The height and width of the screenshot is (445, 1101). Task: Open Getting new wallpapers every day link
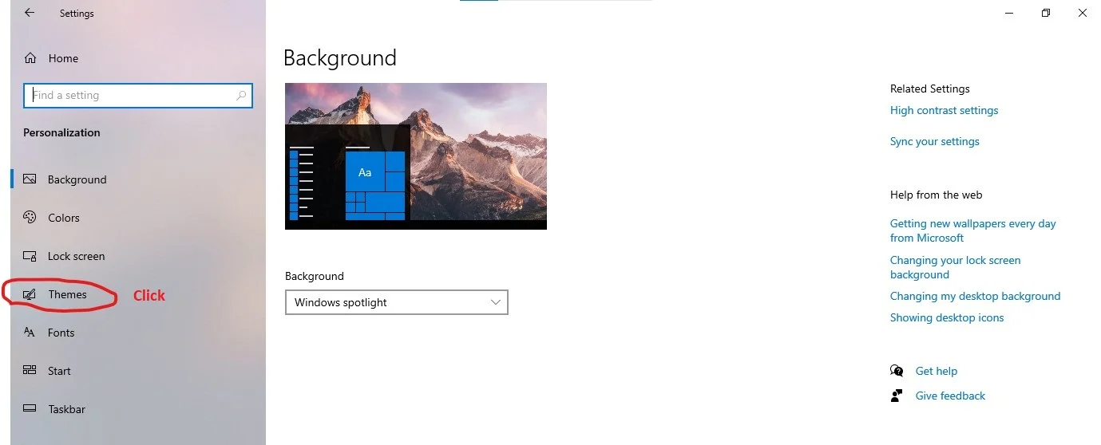click(972, 230)
